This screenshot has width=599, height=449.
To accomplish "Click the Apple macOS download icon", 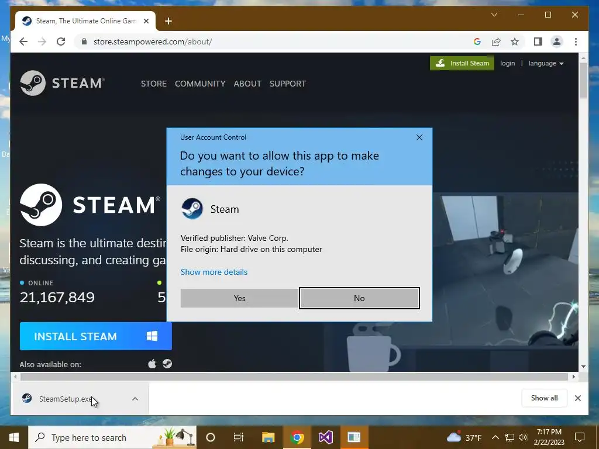I will click(x=152, y=364).
